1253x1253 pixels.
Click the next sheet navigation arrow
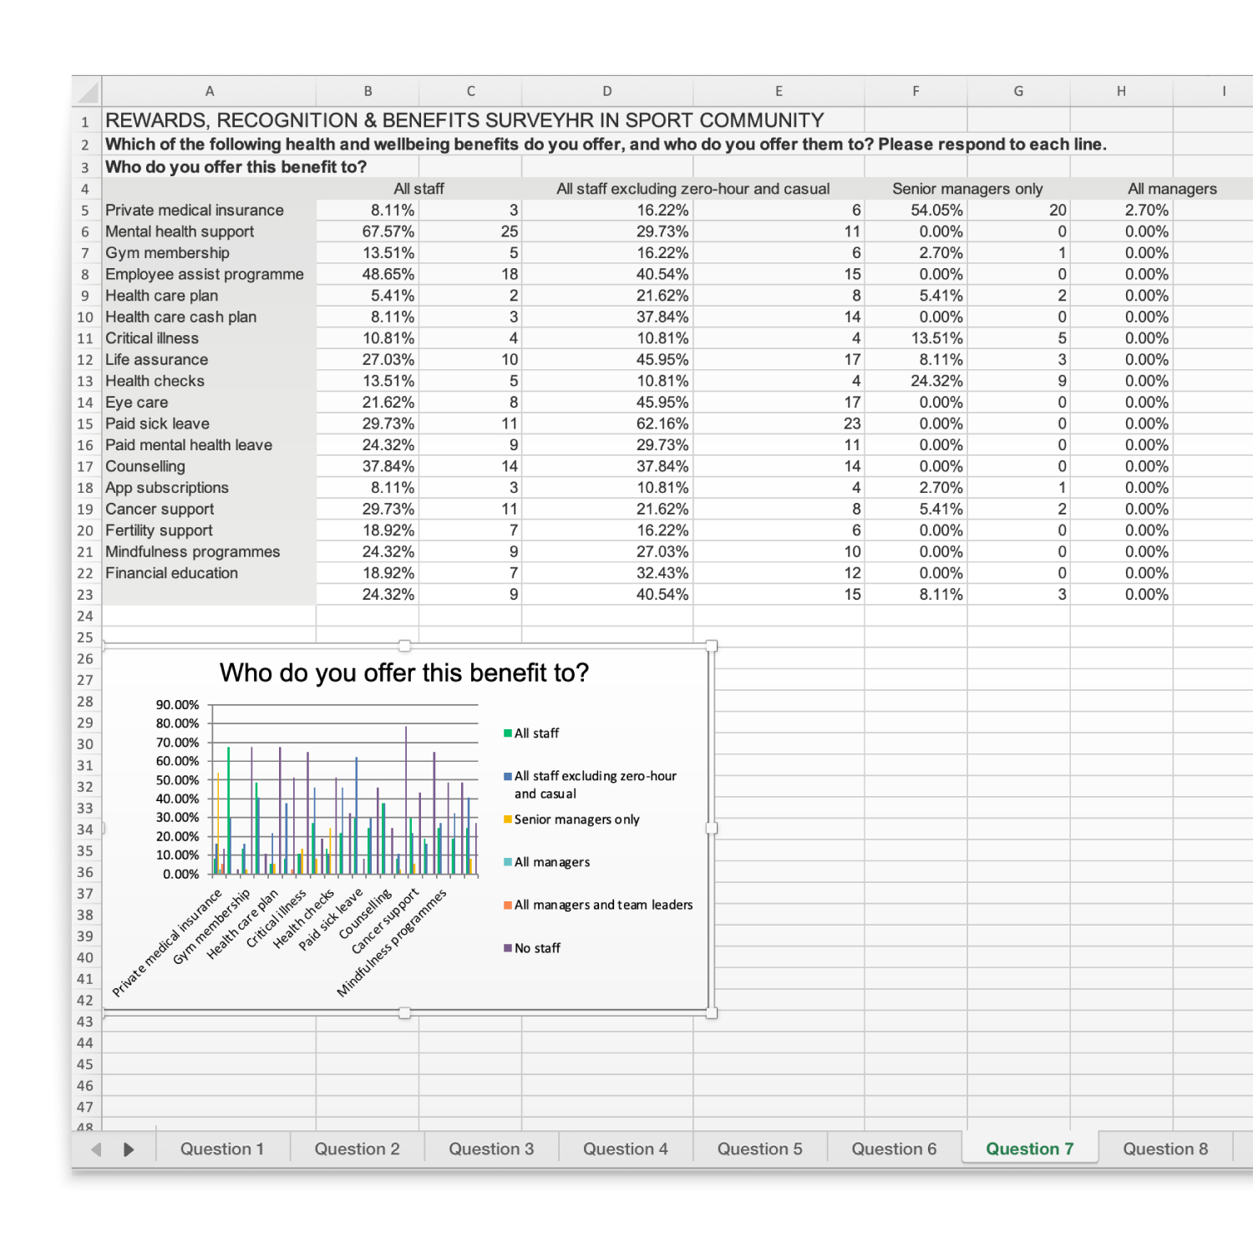pos(129,1149)
